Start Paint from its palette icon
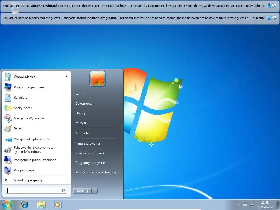This screenshot has height=210, width=280. pos(8,129)
